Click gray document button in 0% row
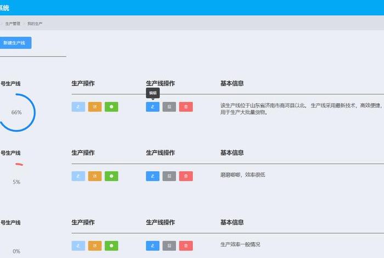This screenshot has width=384, height=258. pos(169,246)
